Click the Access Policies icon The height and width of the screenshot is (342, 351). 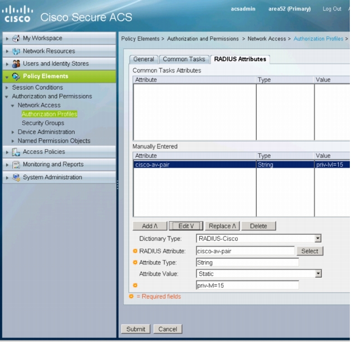16,152
